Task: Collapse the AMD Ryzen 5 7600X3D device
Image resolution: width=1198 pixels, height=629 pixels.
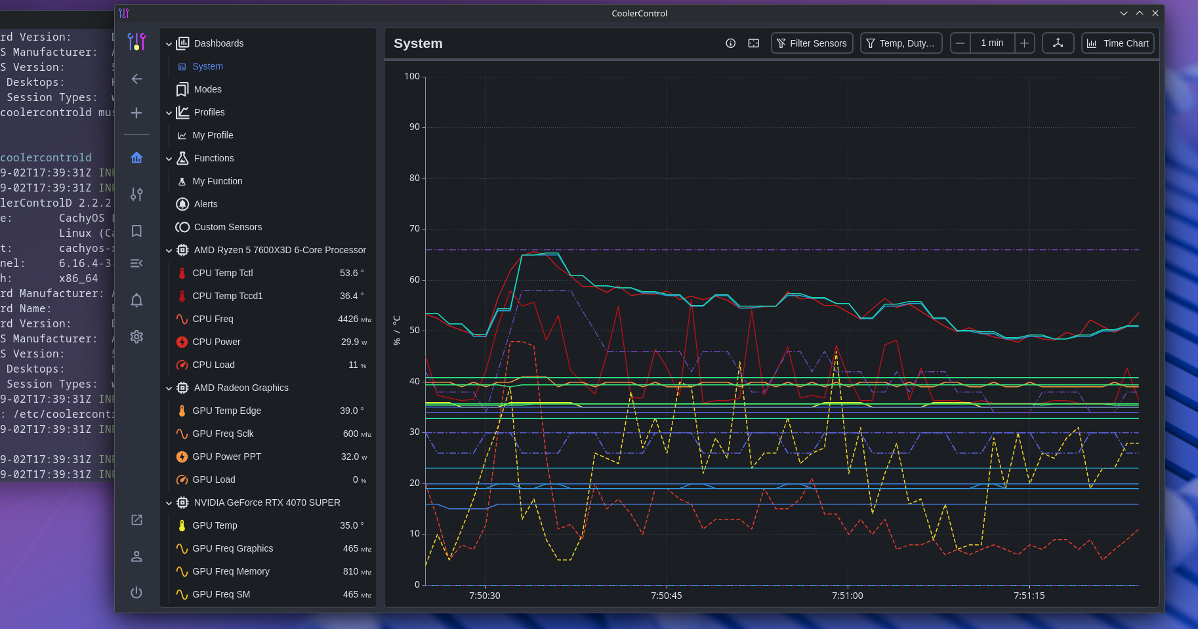Action: [x=169, y=251]
